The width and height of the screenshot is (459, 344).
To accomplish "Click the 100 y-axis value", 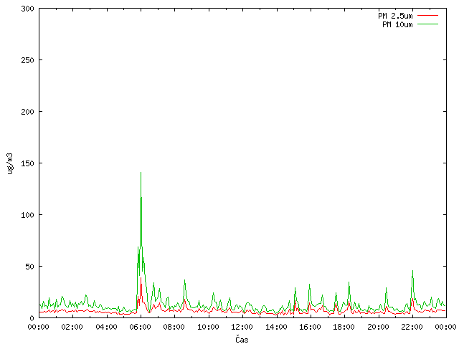I will [27, 215].
